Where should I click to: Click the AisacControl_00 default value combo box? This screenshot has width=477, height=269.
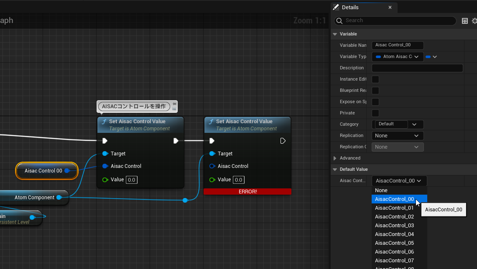tap(399, 180)
